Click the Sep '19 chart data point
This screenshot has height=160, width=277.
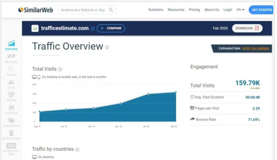click(x=40, y=112)
